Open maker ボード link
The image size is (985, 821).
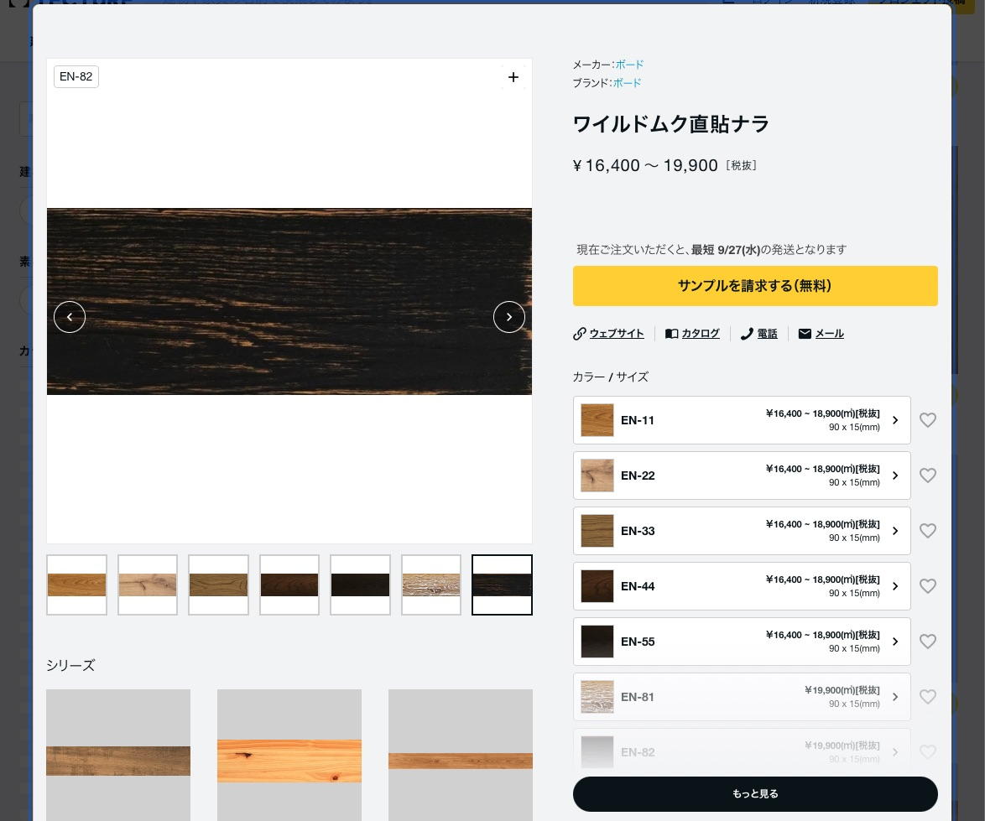coord(629,65)
